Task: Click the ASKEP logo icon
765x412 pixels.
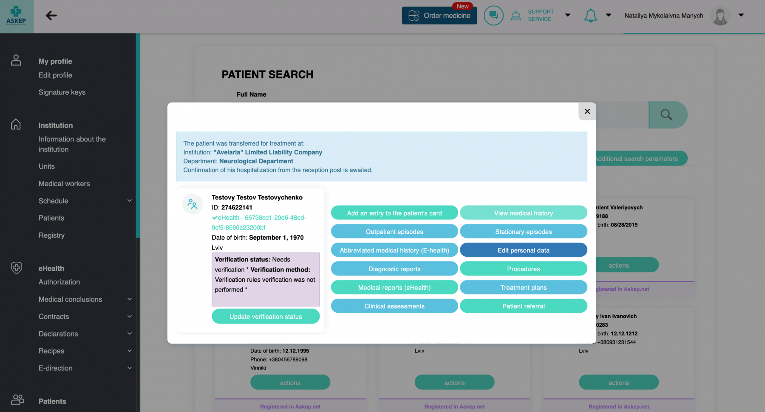Action: [16, 16]
